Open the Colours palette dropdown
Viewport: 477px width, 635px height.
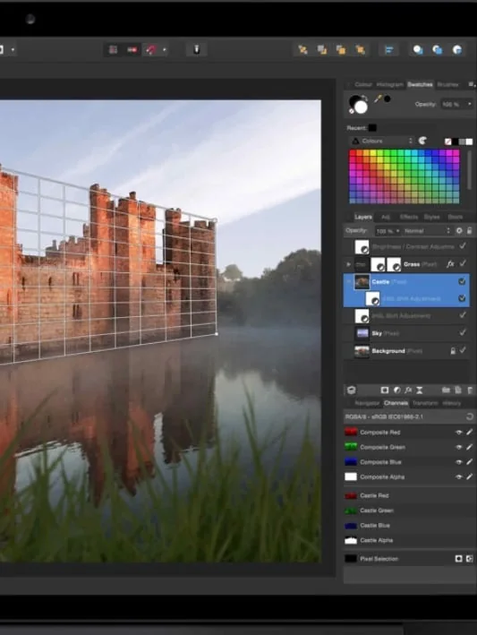(382, 141)
